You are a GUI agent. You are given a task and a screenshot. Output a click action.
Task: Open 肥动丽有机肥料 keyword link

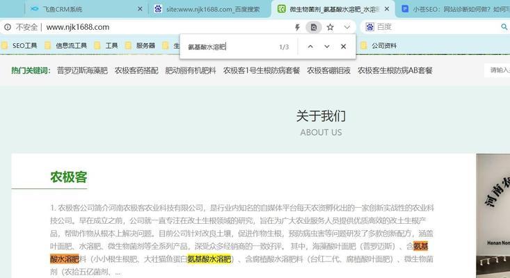tap(191, 70)
